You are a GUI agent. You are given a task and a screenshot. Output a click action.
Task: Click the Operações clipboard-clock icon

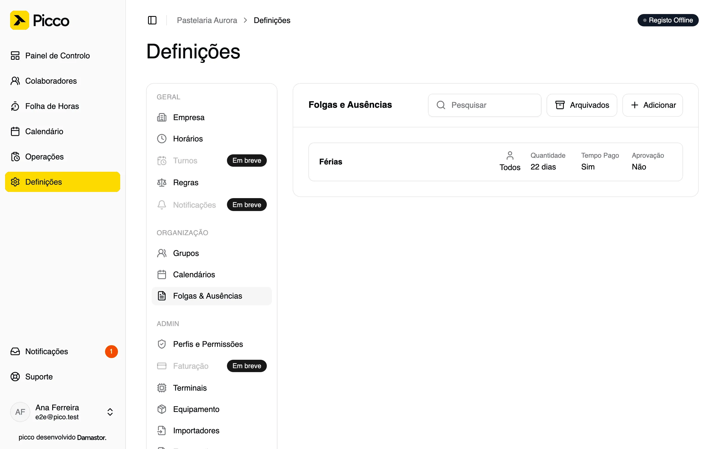tap(15, 157)
